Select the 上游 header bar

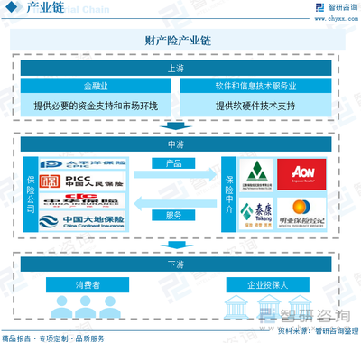[x=176, y=69]
